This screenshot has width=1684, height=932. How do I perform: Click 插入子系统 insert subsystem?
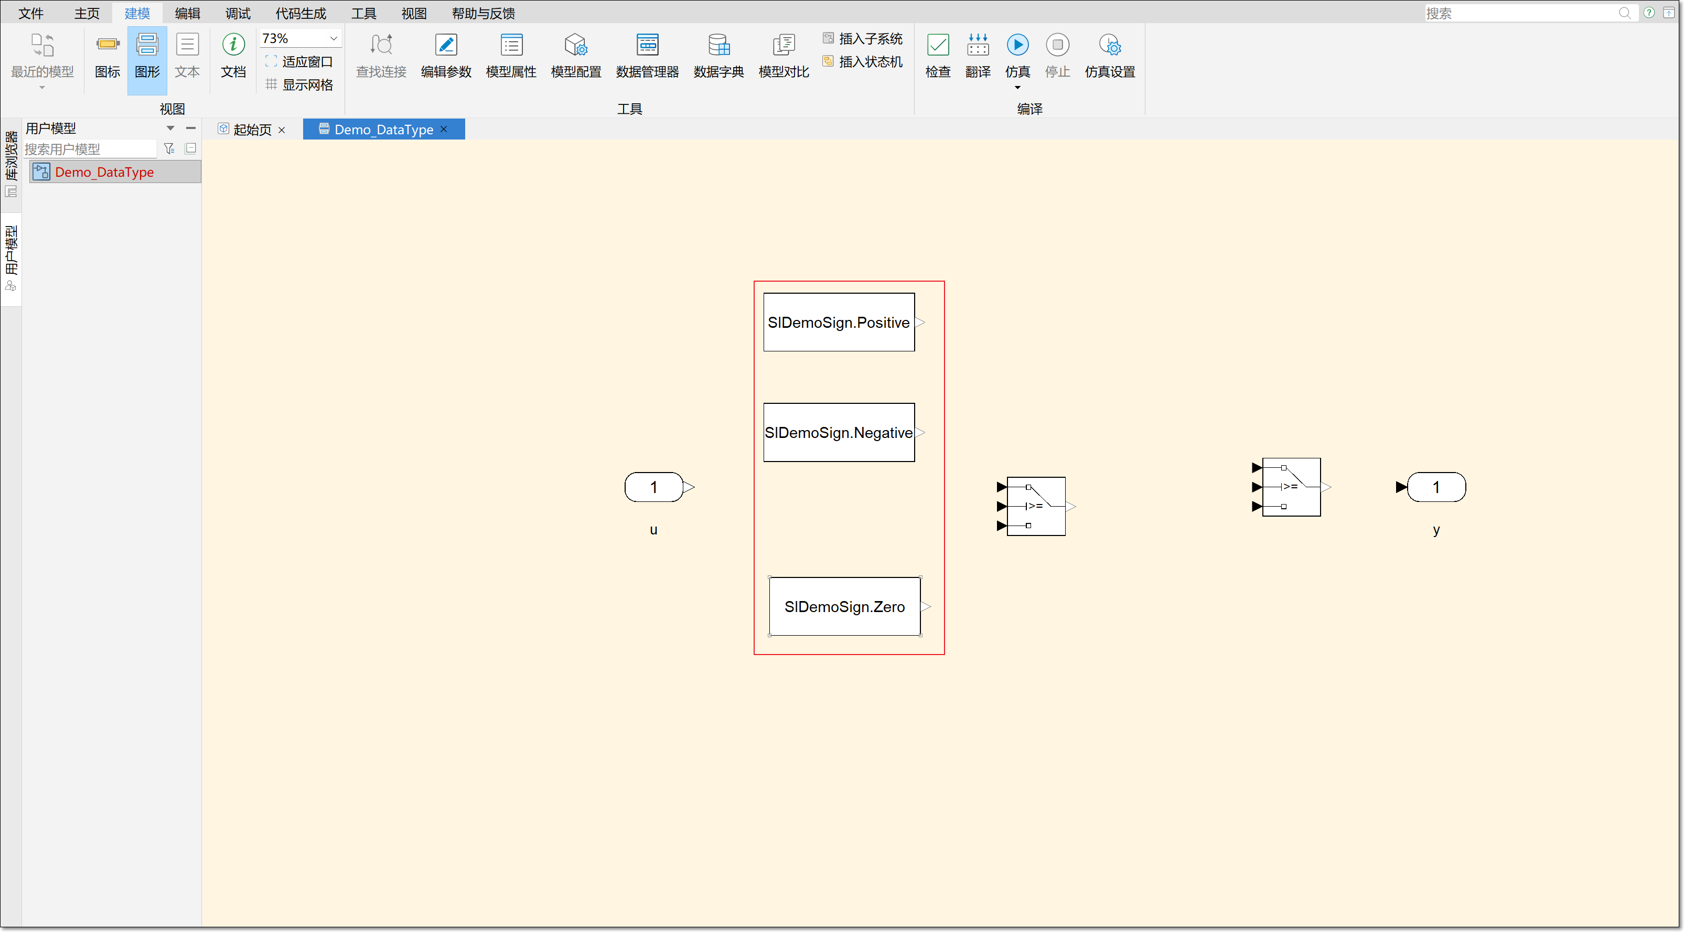(863, 39)
